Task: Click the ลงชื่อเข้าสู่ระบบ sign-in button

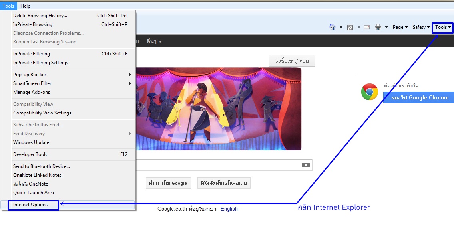Action: [292, 61]
